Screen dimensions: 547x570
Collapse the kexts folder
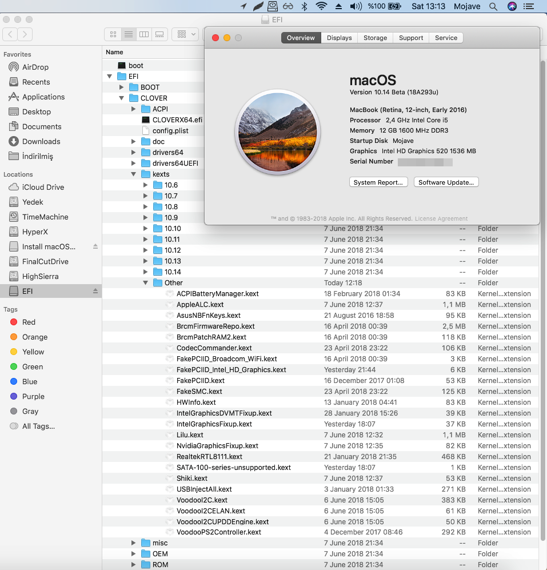[x=133, y=174]
